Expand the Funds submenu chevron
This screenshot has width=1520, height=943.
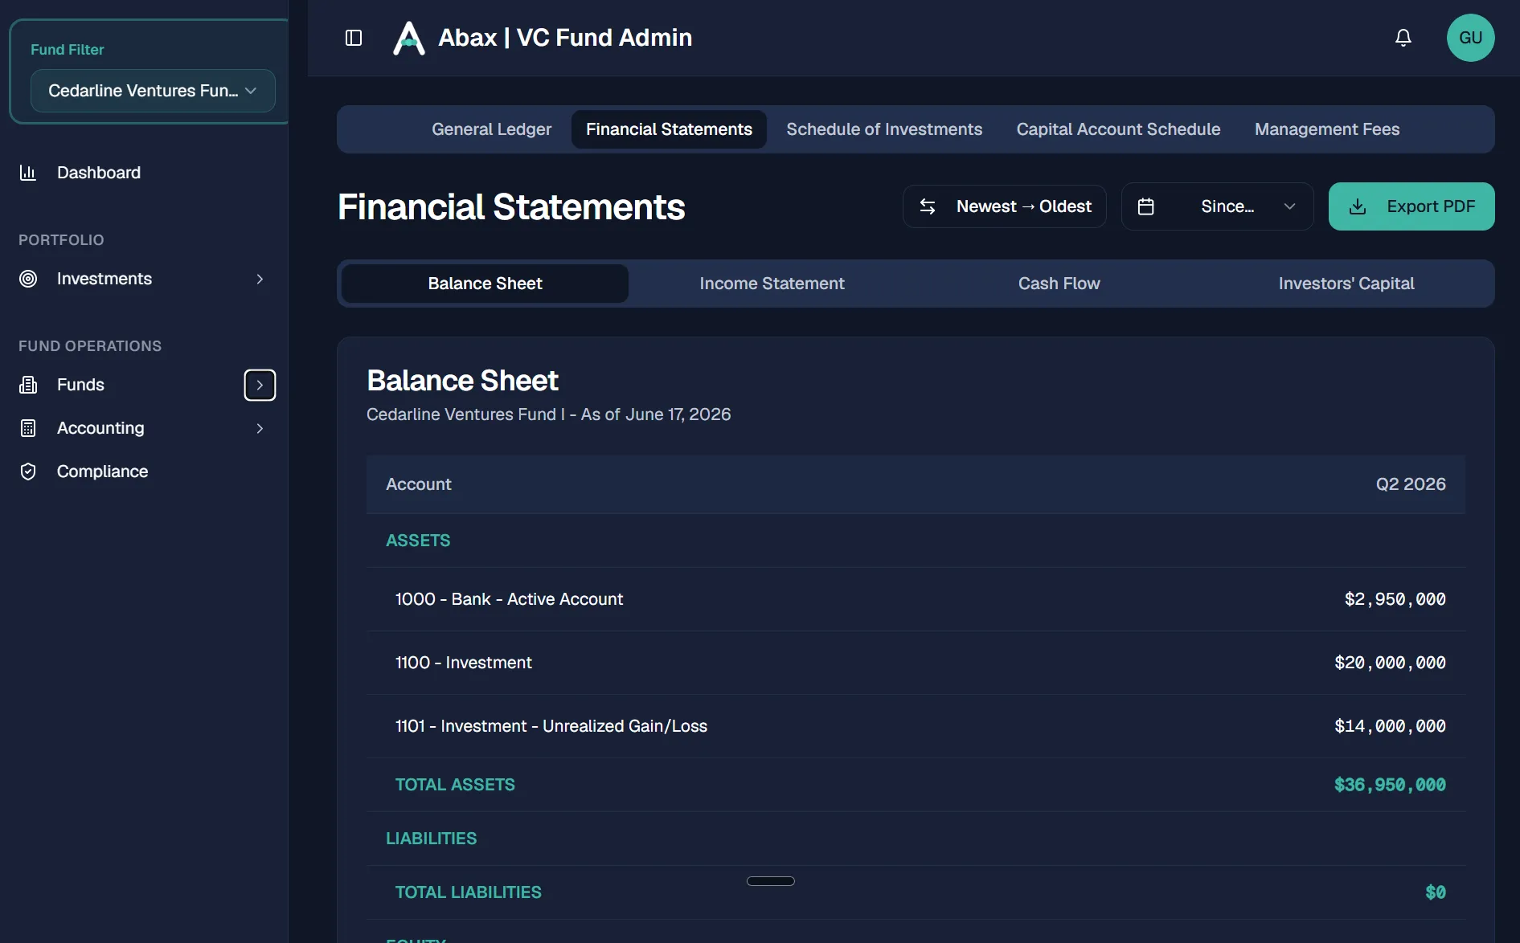260,385
